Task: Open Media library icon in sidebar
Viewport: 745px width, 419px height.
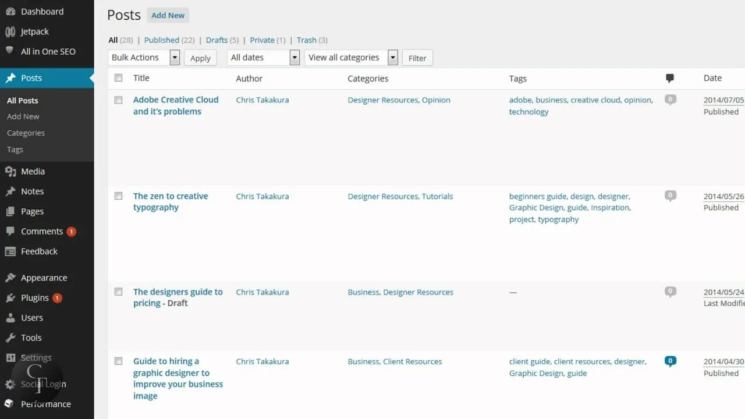Action: (10, 172)
